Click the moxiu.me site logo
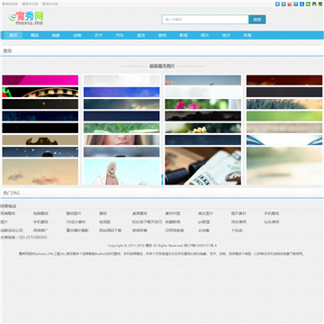This screenshot has width=324, height=324. [x=26, y=19]
